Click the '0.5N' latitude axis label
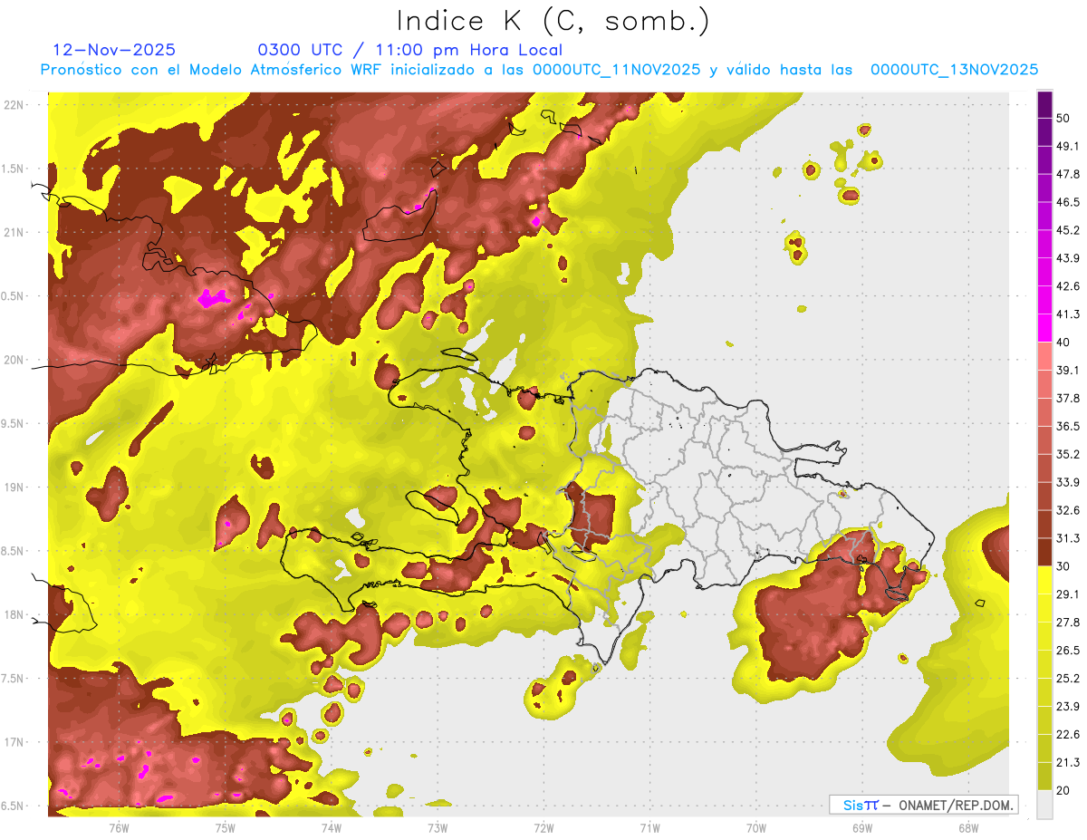1087x840 pixels. [x=14, y=296]
